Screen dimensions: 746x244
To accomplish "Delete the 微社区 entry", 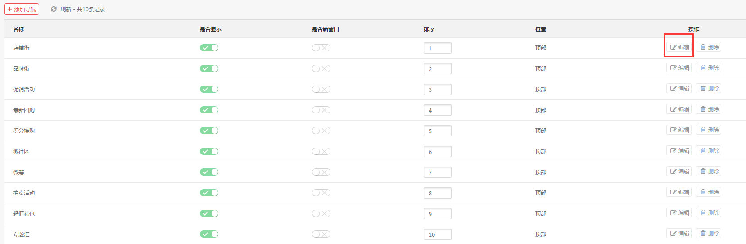I will pos(709,150).
